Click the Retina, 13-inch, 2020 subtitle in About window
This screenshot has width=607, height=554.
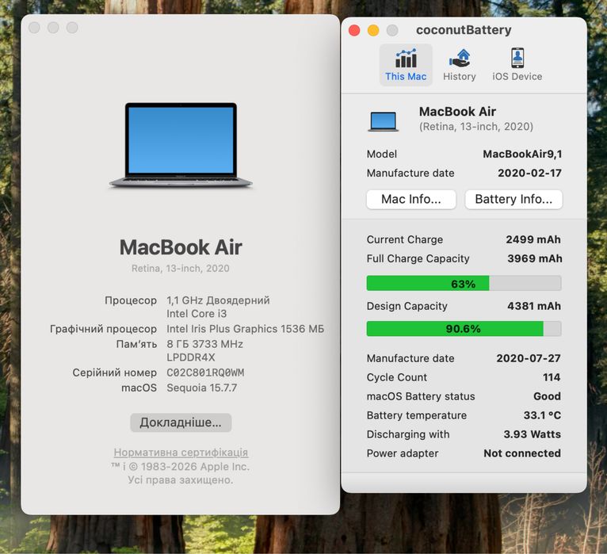[x=181, y=269]
